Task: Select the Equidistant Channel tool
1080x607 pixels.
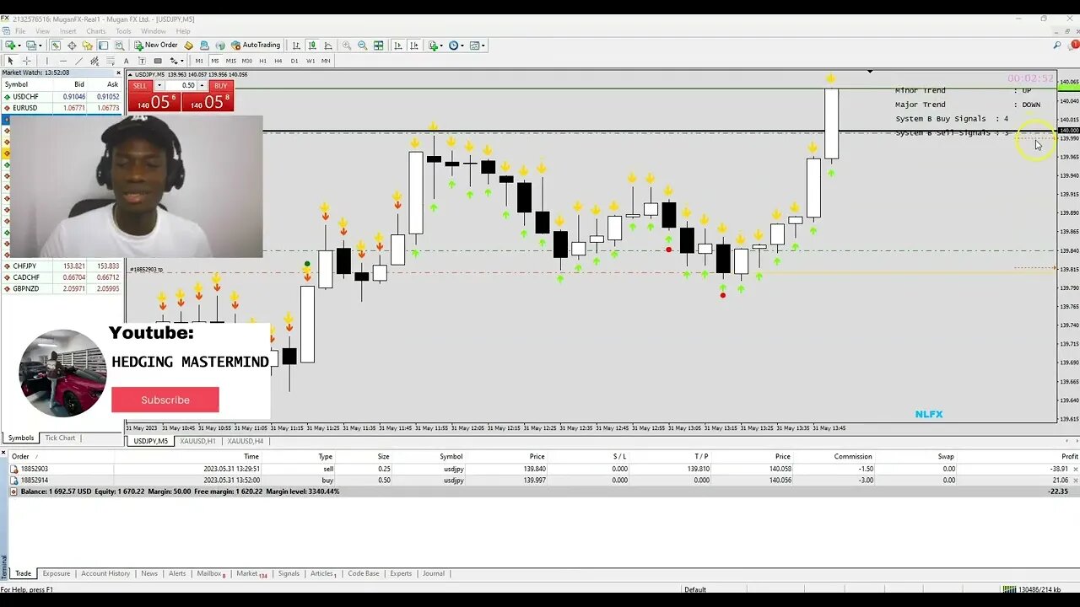Action: click(94, 61)
